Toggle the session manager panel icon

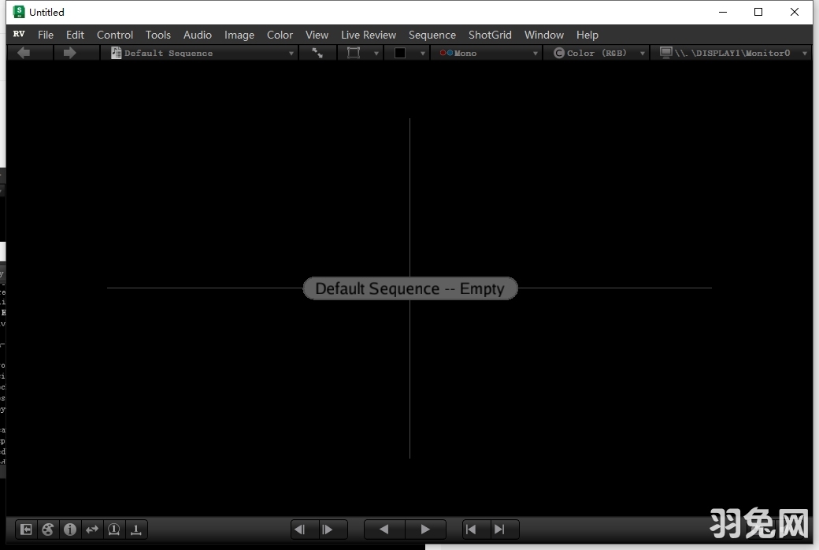(x=26, y=530)
